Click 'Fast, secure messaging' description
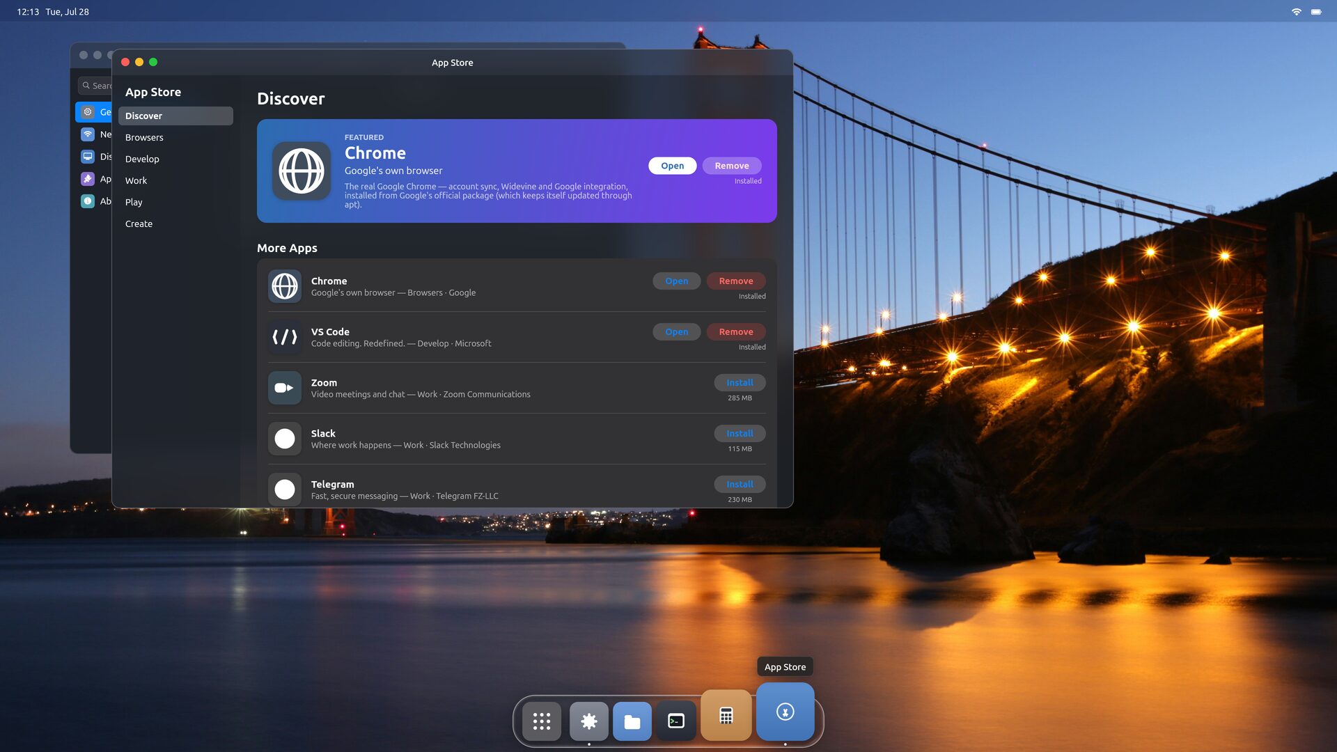The image size is (1337, 752). pyautogui.click(x=354, y=496)
